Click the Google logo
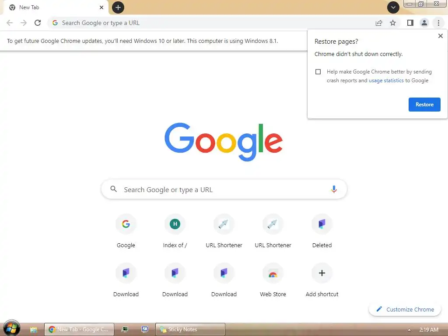448x336 pixels. coord(224,142)
